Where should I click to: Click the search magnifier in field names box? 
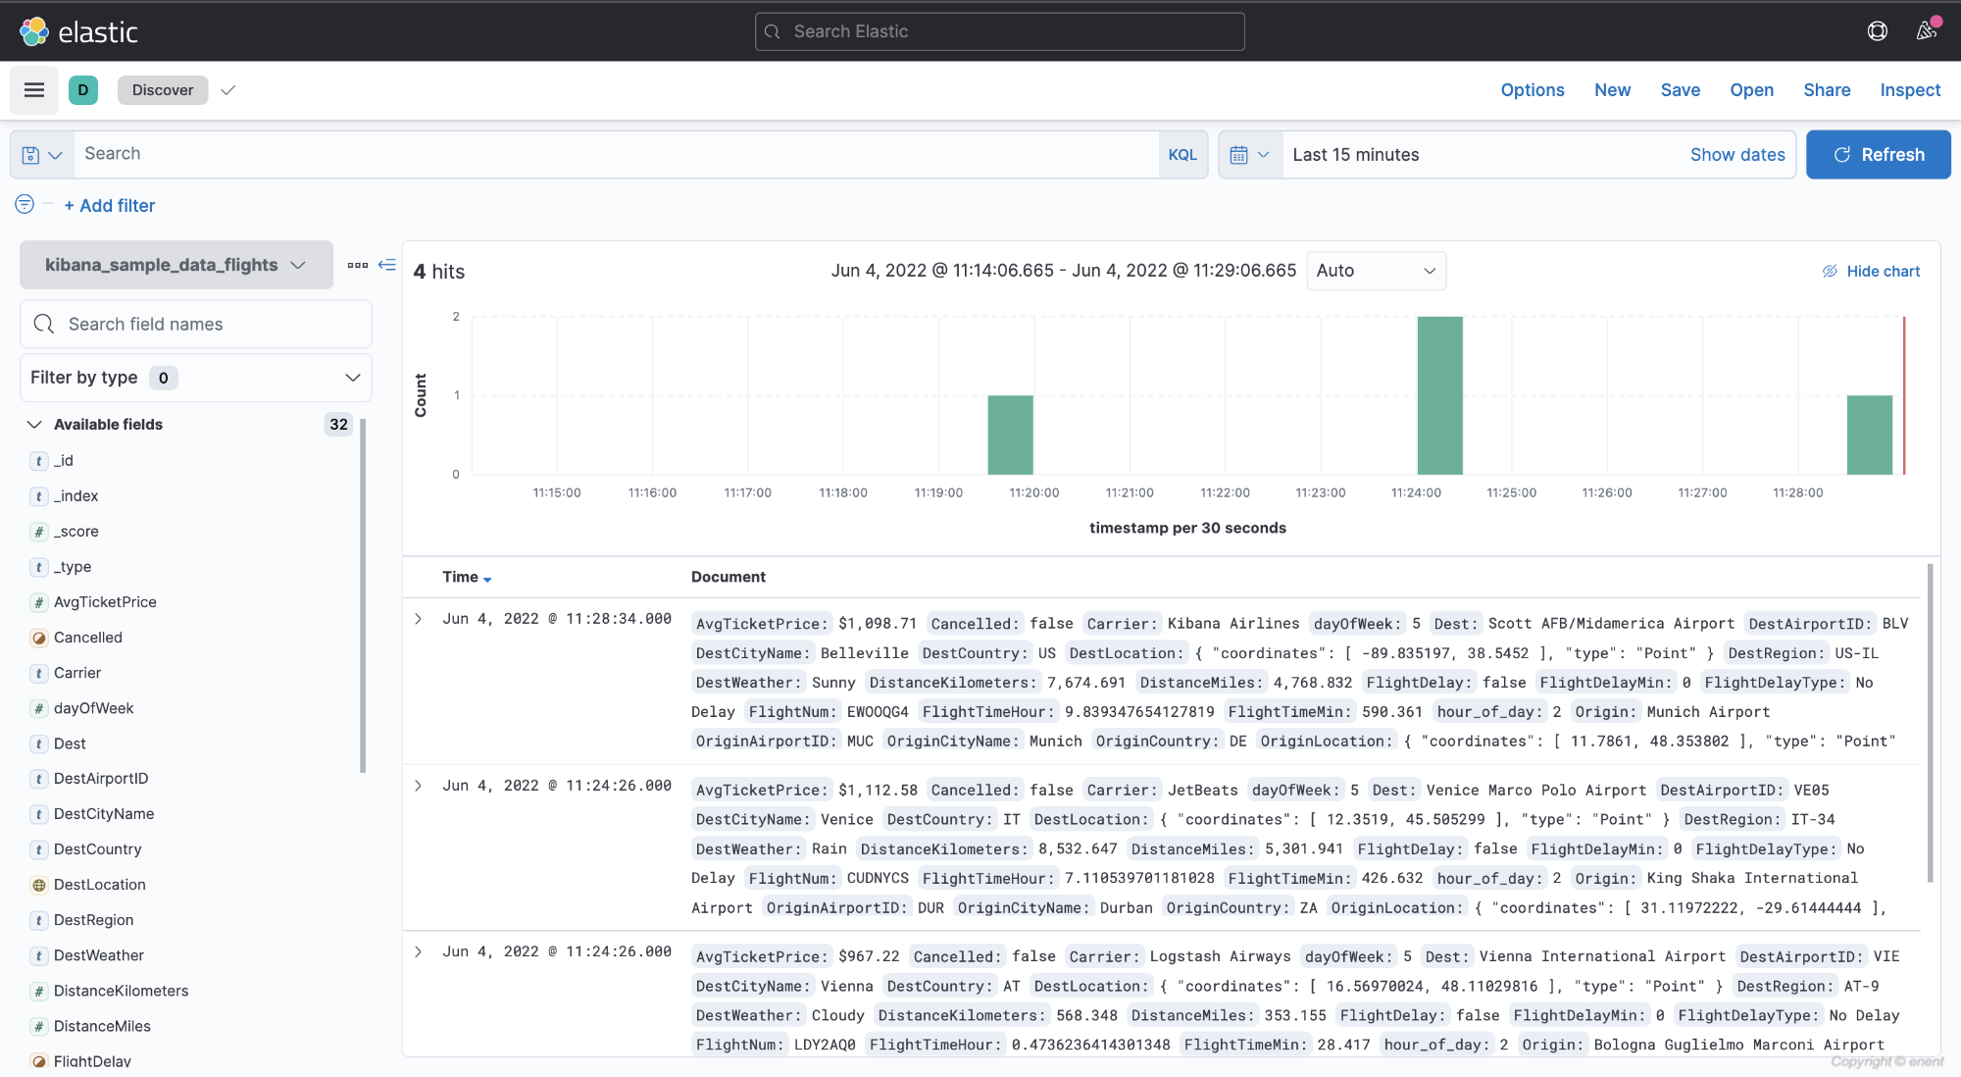pos(44,324)
